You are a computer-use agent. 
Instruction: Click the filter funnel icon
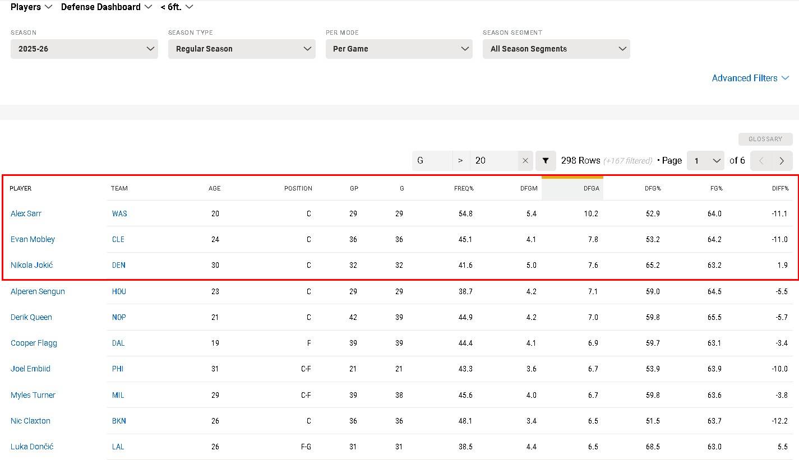[545, 161]
